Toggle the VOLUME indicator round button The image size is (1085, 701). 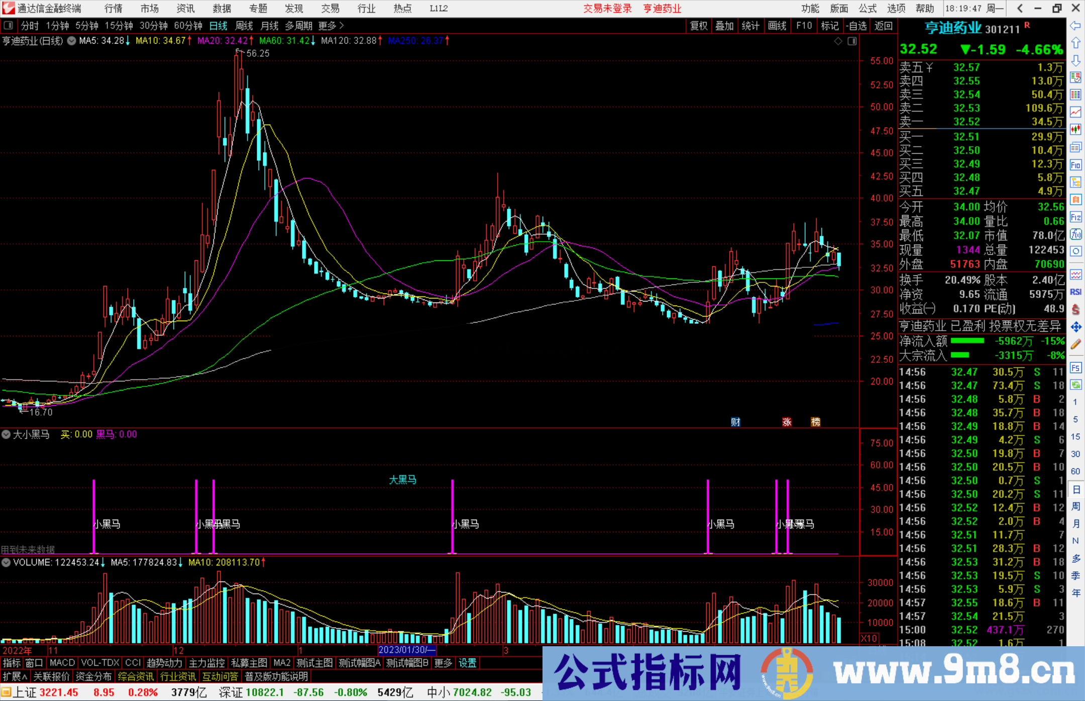click(6, 562)
